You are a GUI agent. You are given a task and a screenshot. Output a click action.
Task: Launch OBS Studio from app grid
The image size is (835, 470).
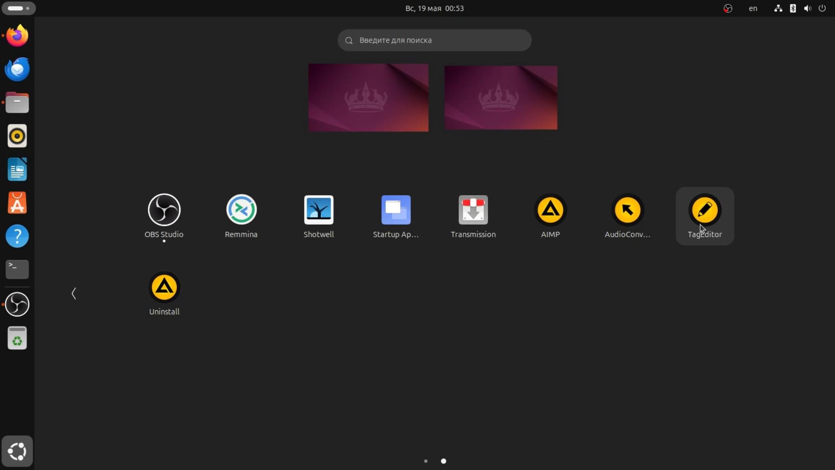pyautogui.click(x=164, y=216)
